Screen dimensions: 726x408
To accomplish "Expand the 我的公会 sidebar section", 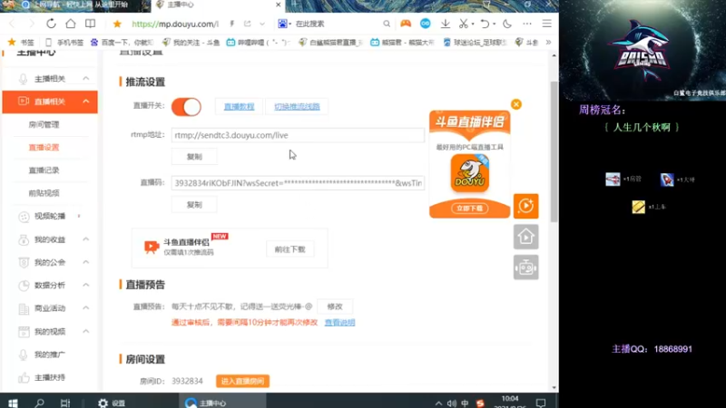I will tap(86, 262).
